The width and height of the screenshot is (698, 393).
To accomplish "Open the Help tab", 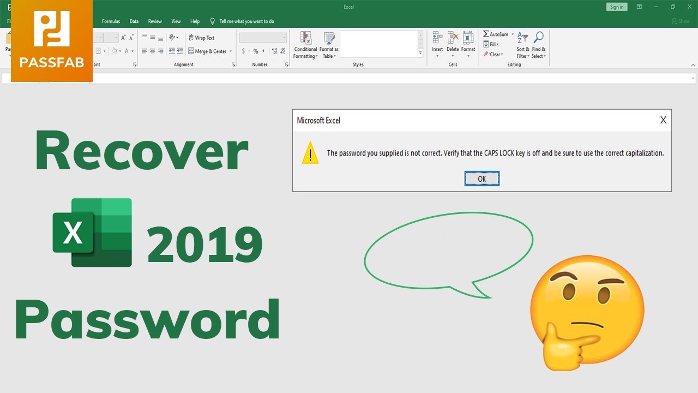I will 195,21.
